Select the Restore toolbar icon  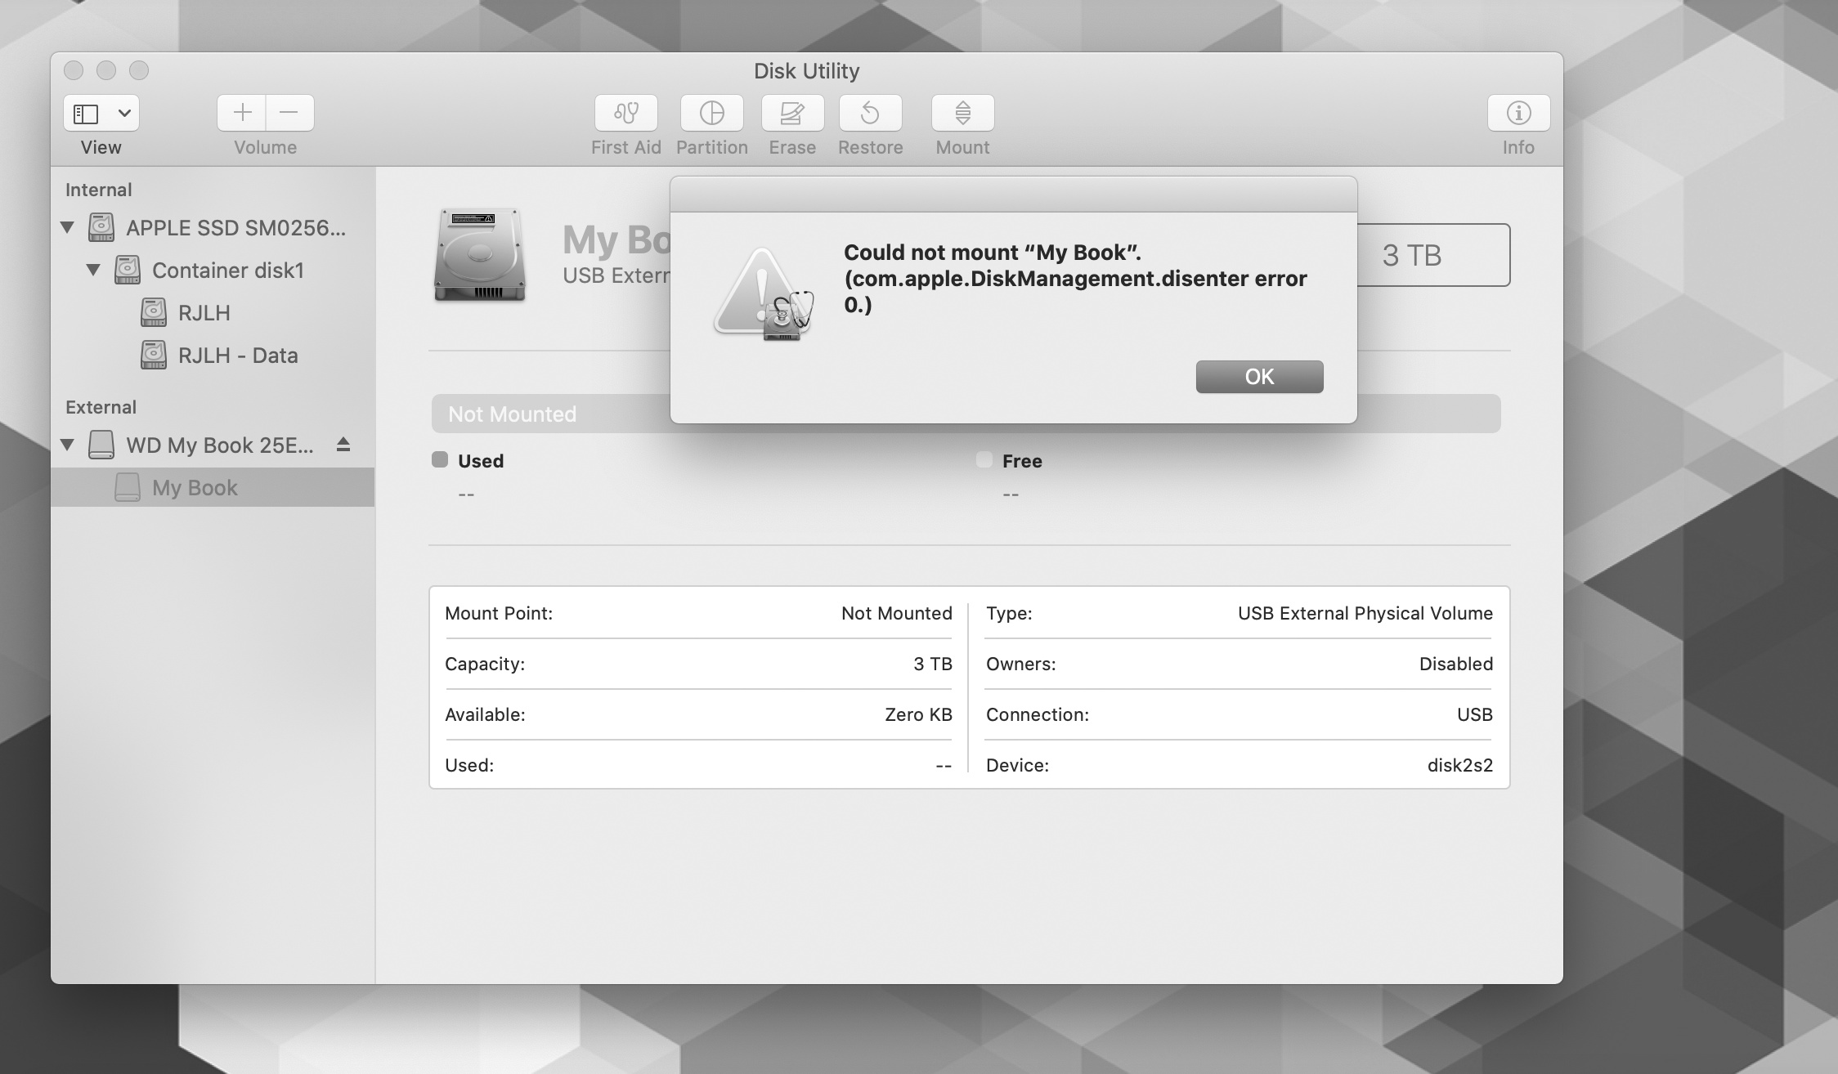click(x=870, y=113)
